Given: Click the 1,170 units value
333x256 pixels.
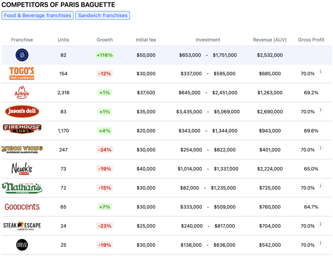Looking at the screenshot, I should point(63,131).
